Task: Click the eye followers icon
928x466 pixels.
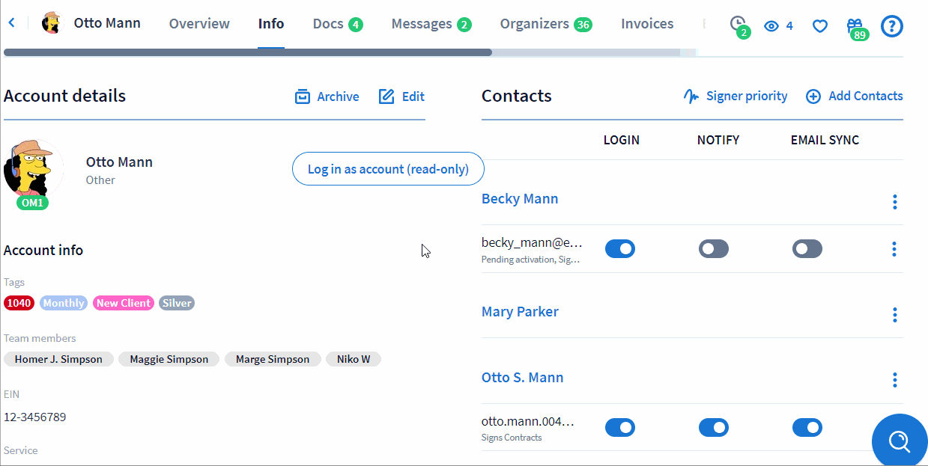Action: click(x=771, y=26)
